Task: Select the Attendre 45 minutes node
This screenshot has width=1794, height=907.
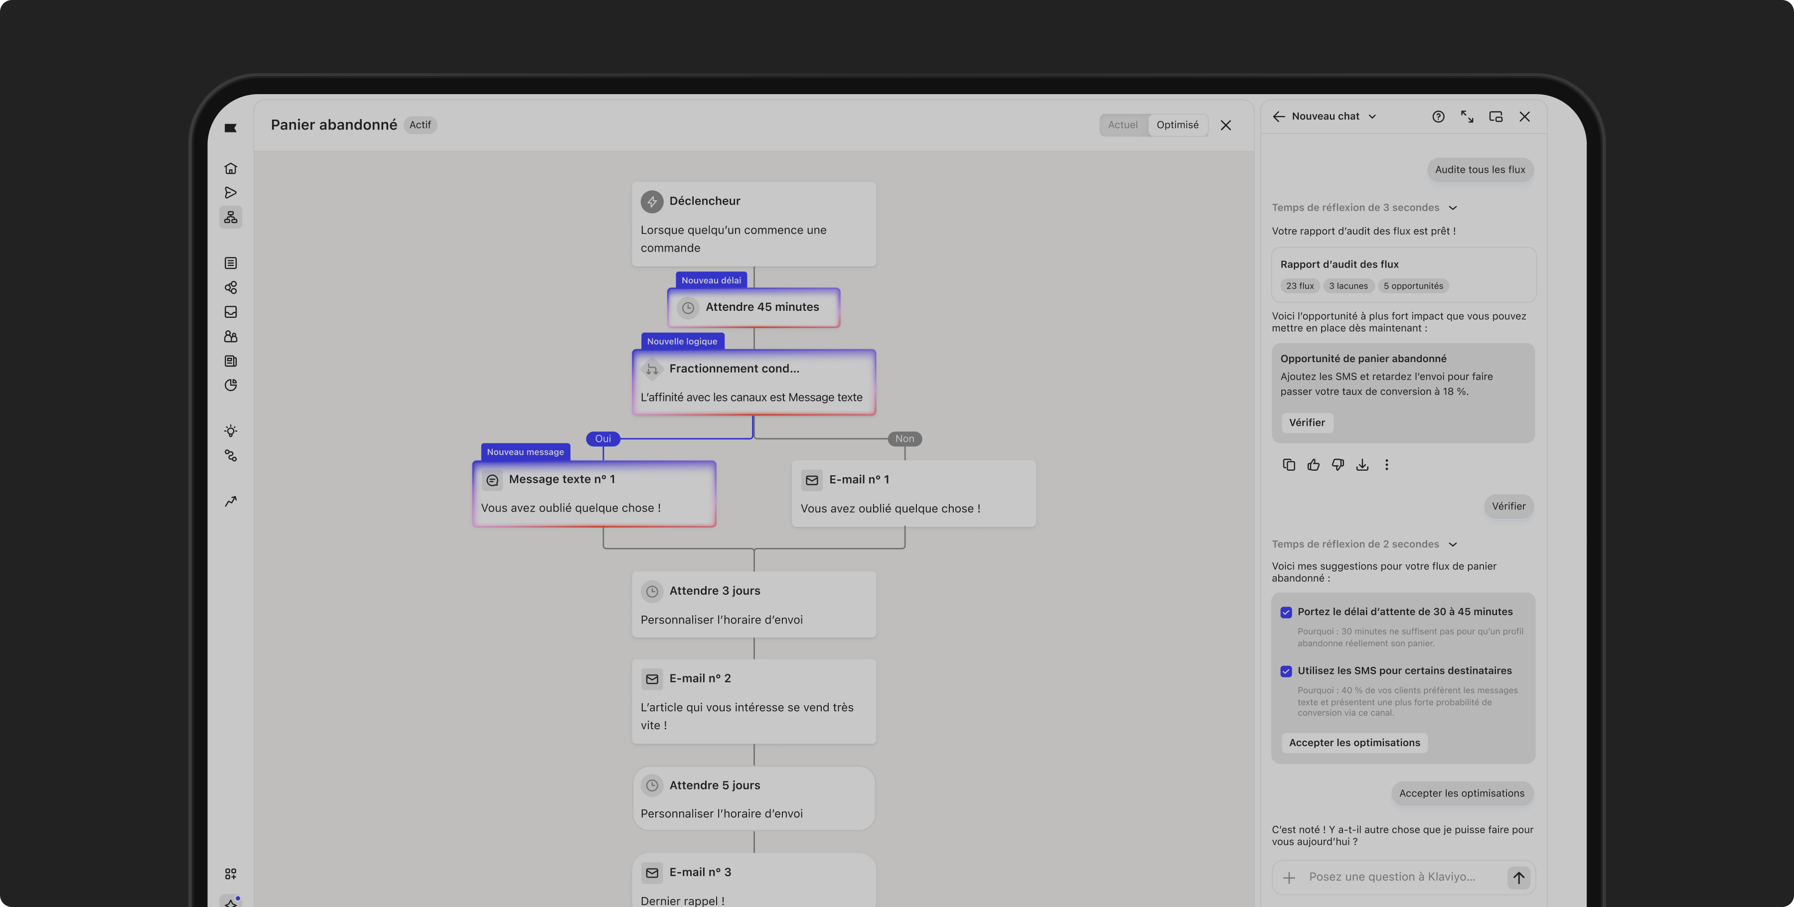Action: (x=753, y=308)
